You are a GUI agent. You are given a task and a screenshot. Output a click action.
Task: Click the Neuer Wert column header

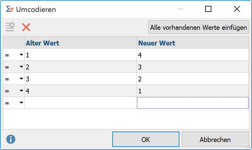coord(193,43)
